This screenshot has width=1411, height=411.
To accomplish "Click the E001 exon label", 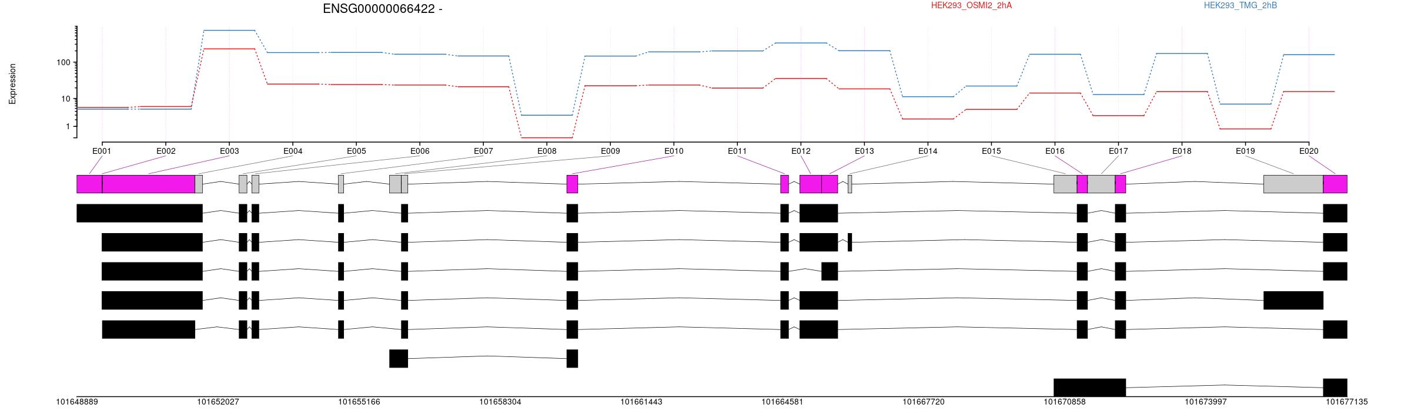I will point(102,151).
